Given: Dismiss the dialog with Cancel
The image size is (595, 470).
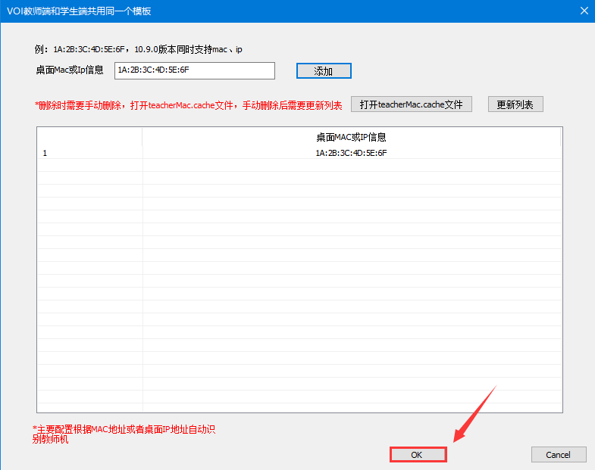Looking at the screenshot, I should pyautogui.click(x=558, y=454).
